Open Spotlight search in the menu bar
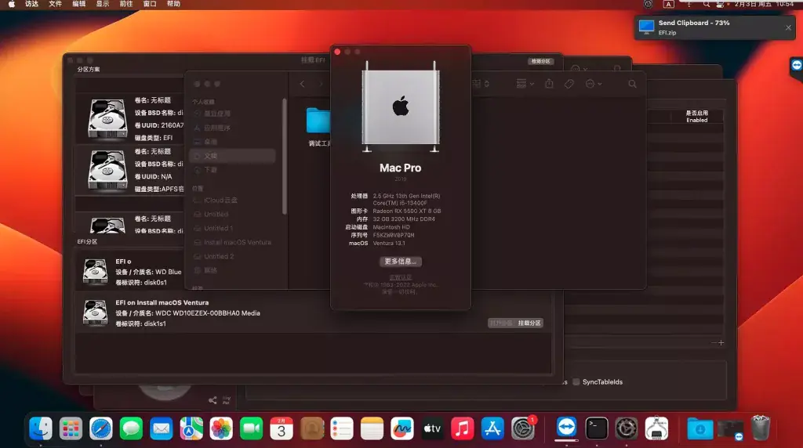 707,4
